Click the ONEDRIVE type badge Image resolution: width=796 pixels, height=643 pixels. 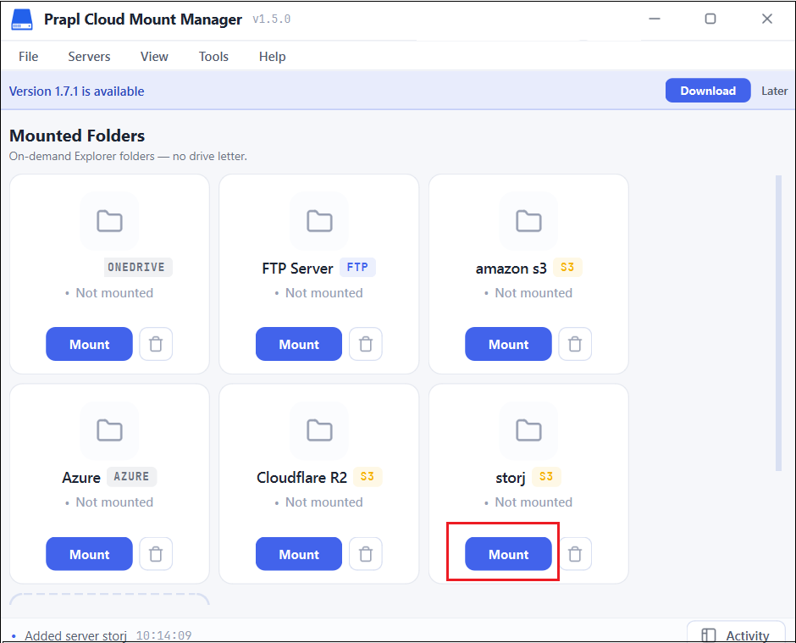[x=136, y=267]
